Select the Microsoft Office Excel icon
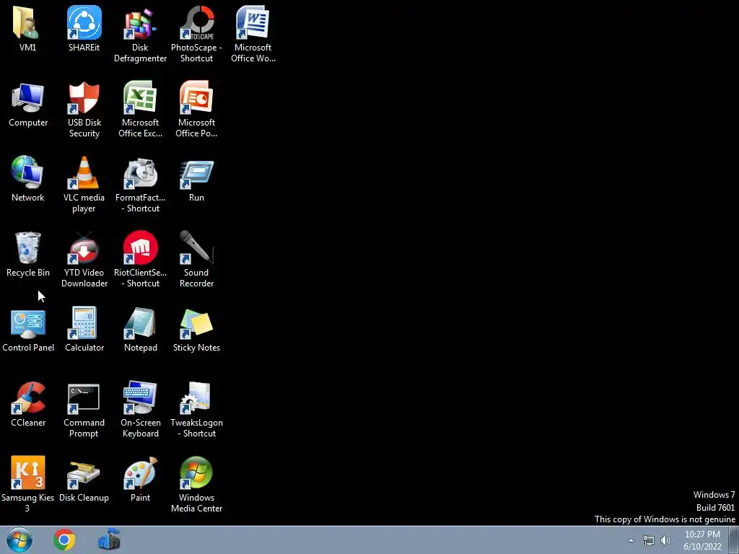Image resolution: width=739 pixels, height=554 pixels. pos(140,97)
